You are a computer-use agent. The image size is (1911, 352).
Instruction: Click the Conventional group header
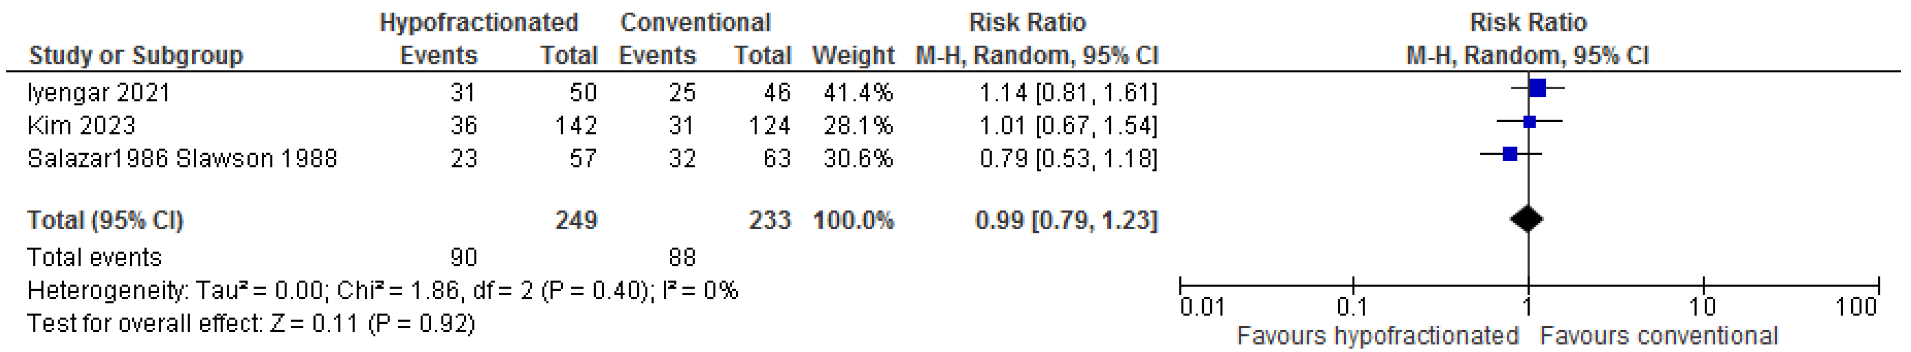[695, 22]
